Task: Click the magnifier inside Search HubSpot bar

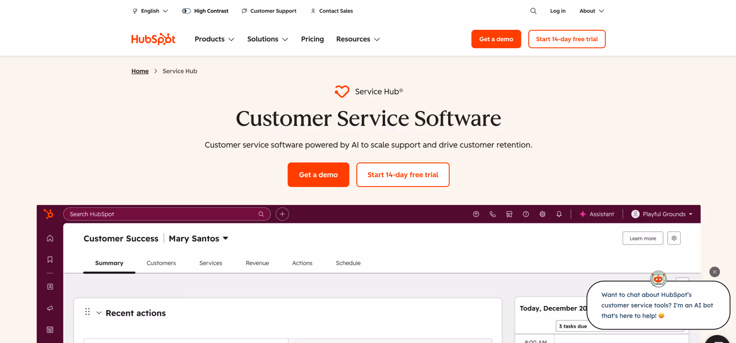Action: [x=261, y=214]
